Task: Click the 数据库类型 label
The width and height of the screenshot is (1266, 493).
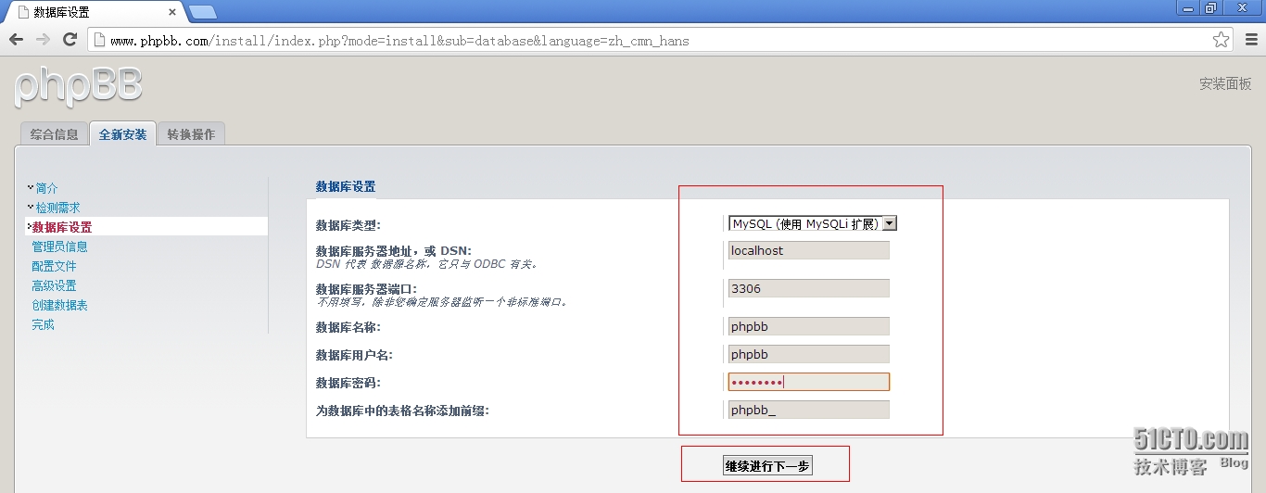Action: pyautogui.click(x=348, y=225)
